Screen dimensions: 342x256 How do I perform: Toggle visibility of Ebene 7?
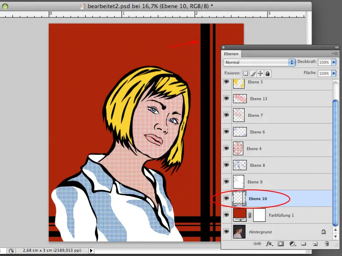(x=227, y=115)
